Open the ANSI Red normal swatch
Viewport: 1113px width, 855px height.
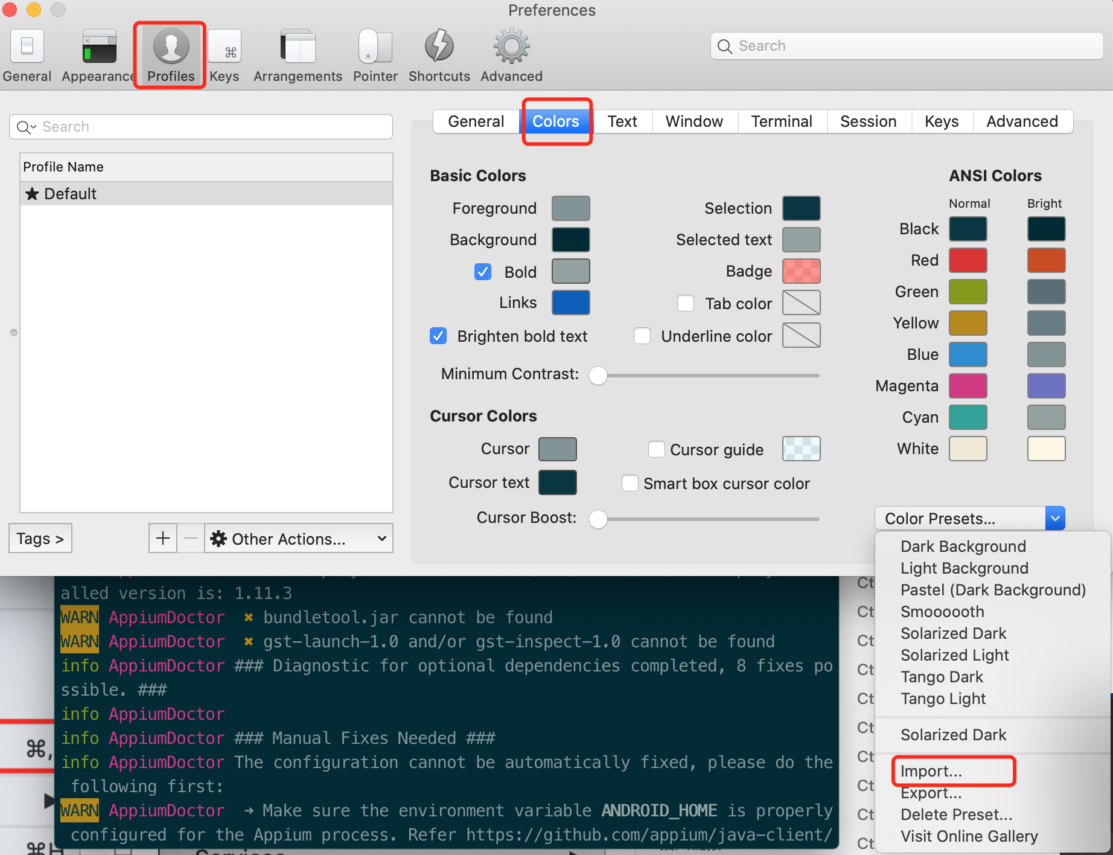968,260
